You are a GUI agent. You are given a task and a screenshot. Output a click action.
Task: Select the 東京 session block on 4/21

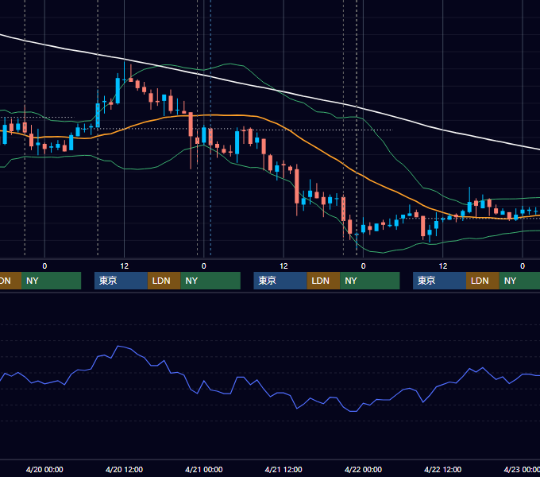pos(280,281)
